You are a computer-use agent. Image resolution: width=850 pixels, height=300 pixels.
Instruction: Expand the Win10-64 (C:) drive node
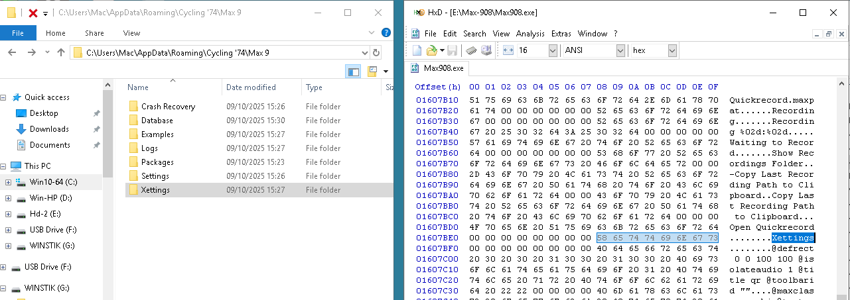click(8, 182)
